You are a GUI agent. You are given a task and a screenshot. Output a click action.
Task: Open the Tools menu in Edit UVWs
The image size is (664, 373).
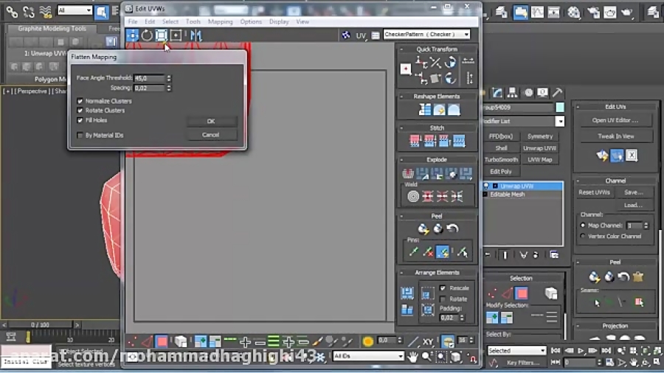click(x=193, y=22)
